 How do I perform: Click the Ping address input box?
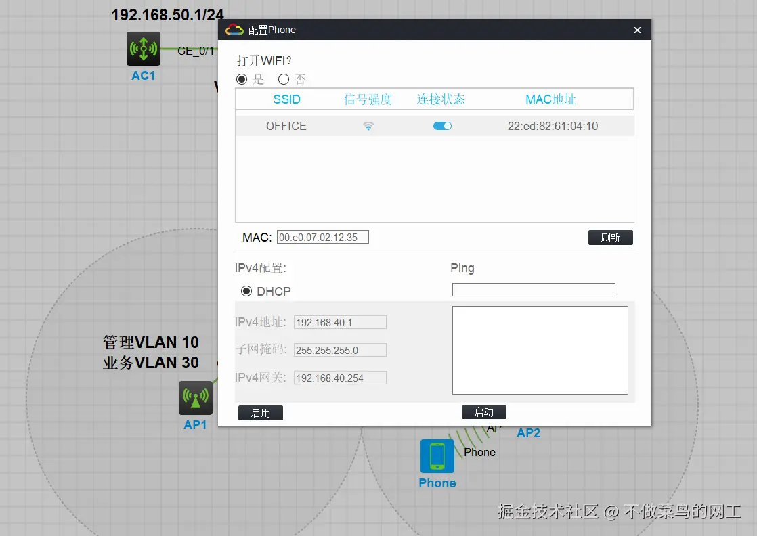(534, 290)
